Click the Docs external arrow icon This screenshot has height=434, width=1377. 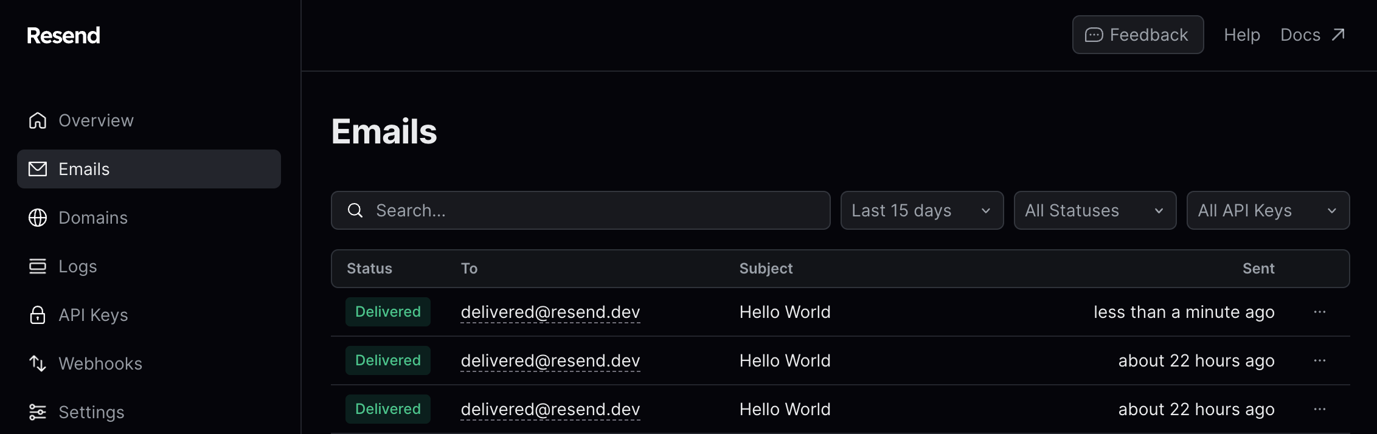point(1338,35)
